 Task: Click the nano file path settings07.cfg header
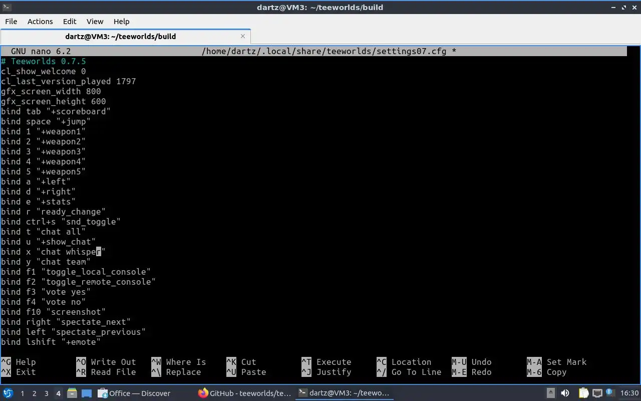[329, 51]
